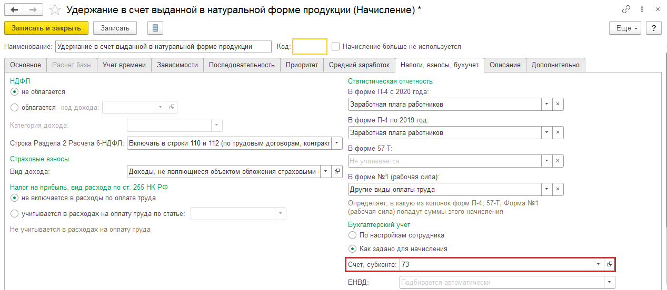The width and height of the screenshot is (667, 290).
Task: Open the help question mark button
Action: coord(653,28)
